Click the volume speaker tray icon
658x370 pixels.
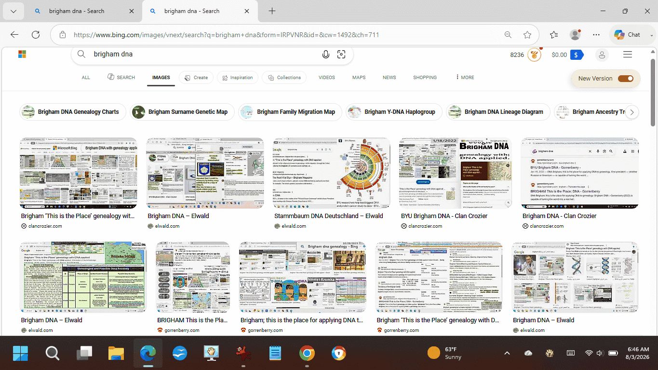(x=599, y=353)
